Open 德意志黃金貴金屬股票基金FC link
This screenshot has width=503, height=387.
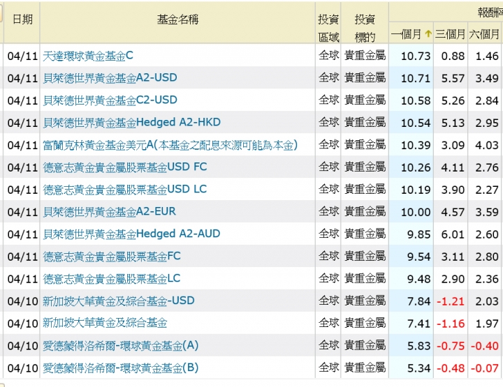point(112,257)
